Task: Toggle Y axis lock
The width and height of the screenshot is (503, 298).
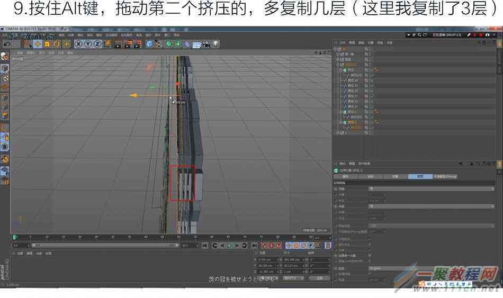Action: (x=88, y=44)
